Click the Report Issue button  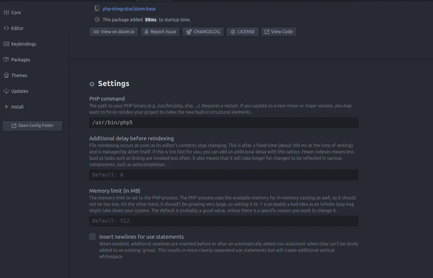click(160, 32)
